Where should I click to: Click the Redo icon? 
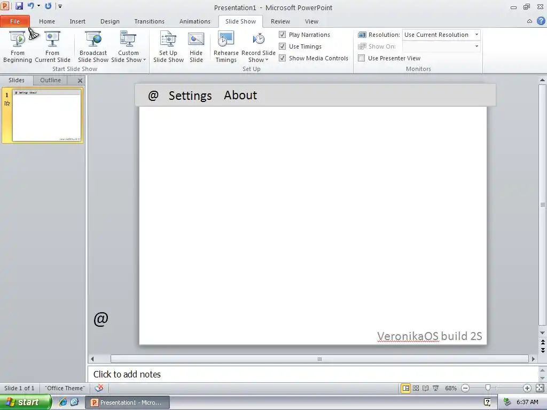tap(48, 6)
